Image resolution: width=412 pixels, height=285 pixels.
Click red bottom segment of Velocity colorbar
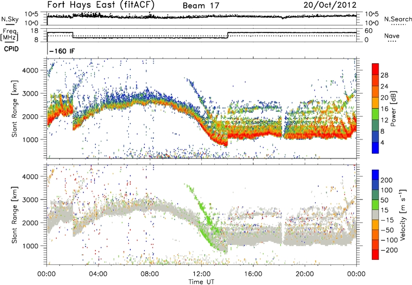(x=375, y=255)
